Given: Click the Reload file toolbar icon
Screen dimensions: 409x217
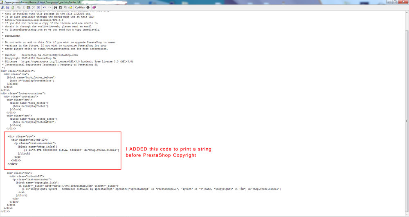Looking at the screenshot, I should point(12,7).
